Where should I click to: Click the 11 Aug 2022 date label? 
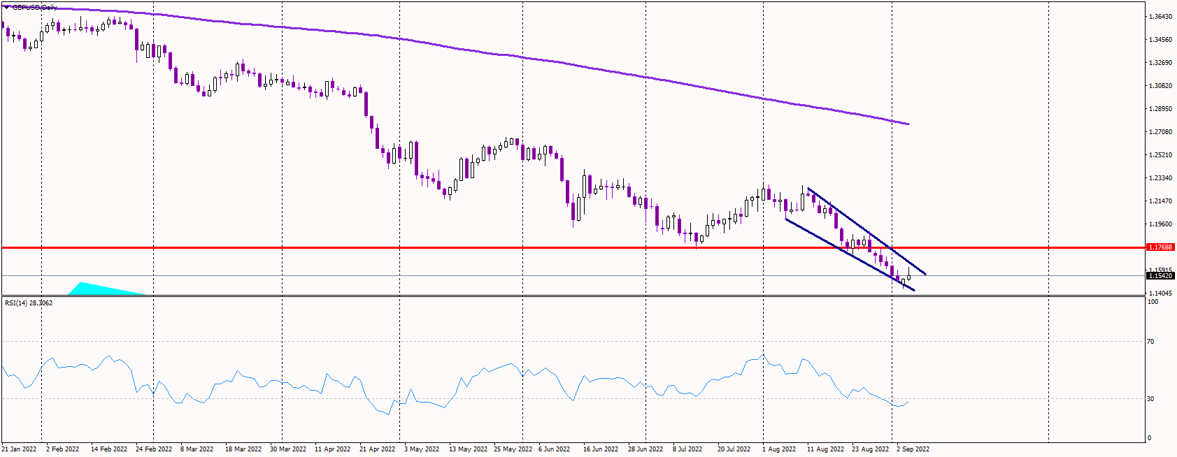coord(826,449)
